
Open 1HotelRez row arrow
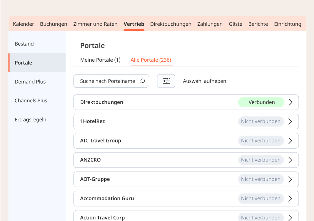click(x=290, y=121)
